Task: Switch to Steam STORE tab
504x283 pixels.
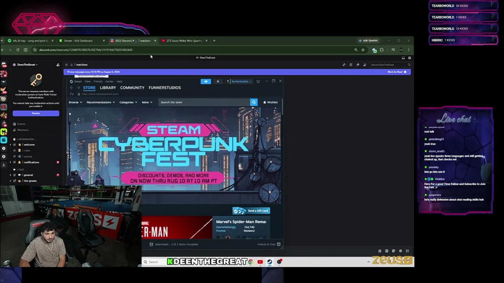Action: tap(89, 88)
